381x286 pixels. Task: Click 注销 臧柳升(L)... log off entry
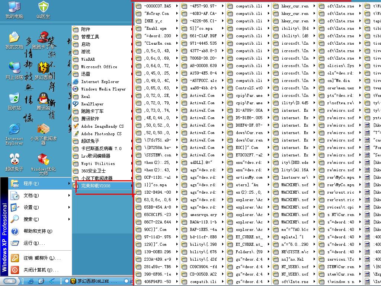pyautogui.click(x=40, y=258)
